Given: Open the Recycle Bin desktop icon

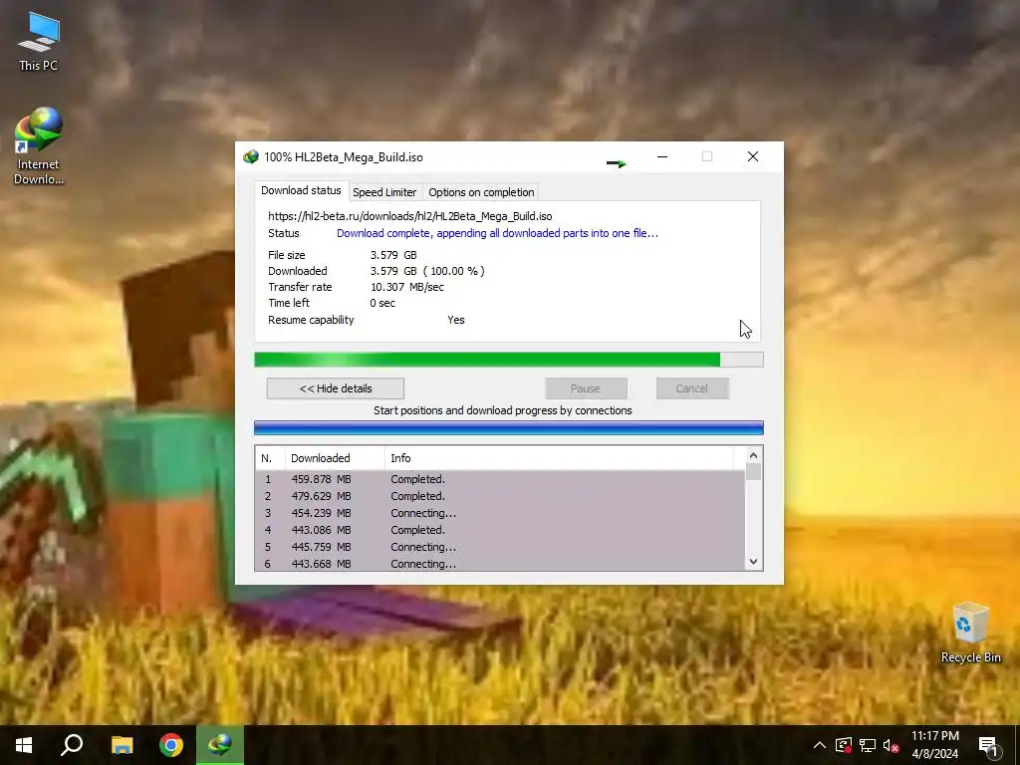Looking at the screenshot, I should click(x=970, y=633).
